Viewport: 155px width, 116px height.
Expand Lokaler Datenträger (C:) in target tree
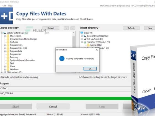[x=82, y=36]
